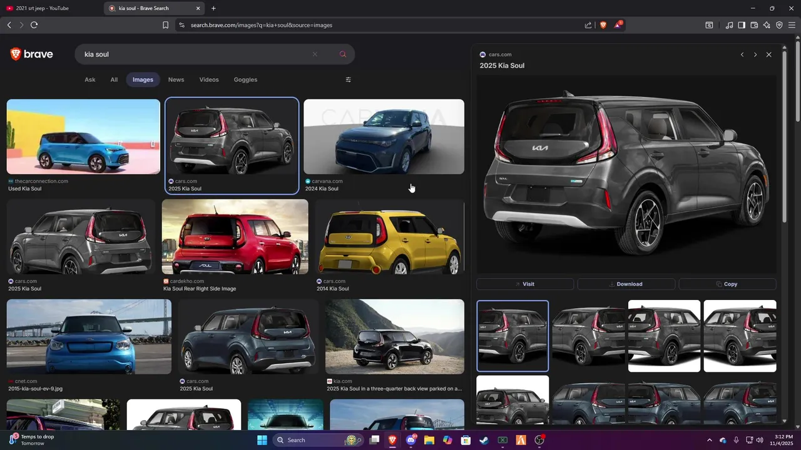Open a new browser tab
This screenshot has width=801, height=450.
[213, 8]
